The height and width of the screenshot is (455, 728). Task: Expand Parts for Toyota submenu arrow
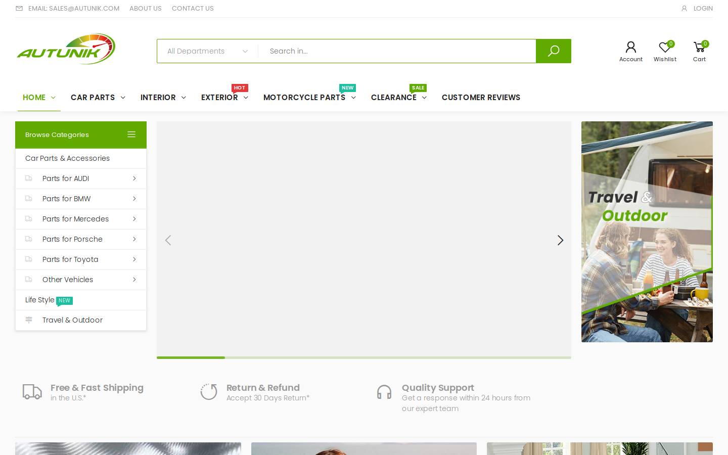[134, 259]
